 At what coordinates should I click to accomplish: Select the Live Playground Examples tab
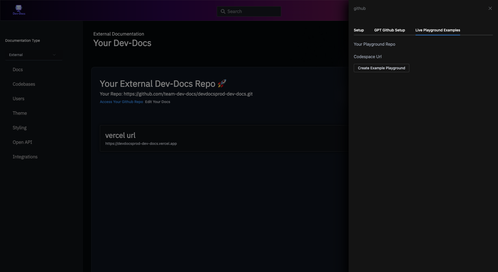(x=438, y=30)
